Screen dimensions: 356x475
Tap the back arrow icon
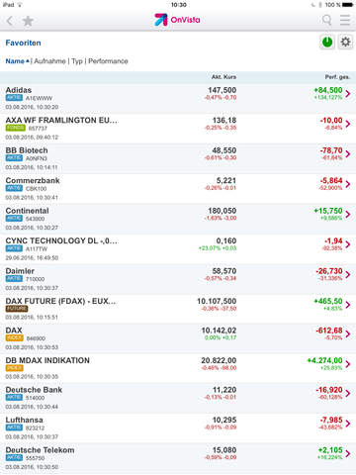pyautogui.click(x=10, y=21)
